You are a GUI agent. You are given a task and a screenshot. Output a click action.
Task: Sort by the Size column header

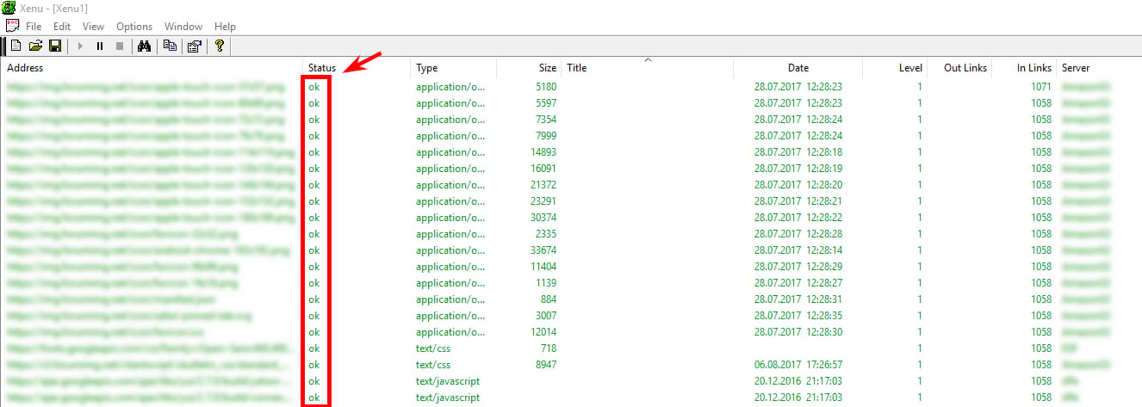[528, 68]
